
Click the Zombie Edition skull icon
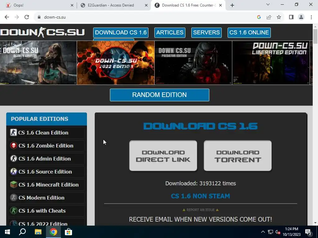14,146
